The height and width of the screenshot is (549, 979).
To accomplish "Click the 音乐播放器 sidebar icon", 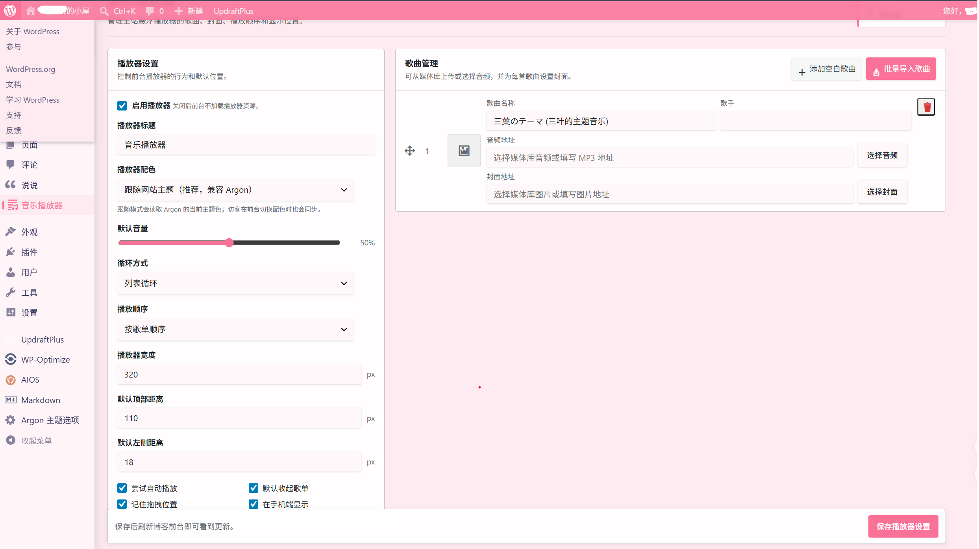I will [13, 205].
